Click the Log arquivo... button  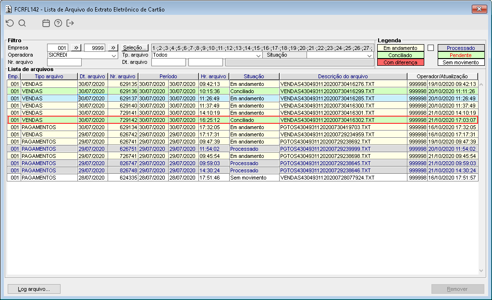(x=34, y=289)
